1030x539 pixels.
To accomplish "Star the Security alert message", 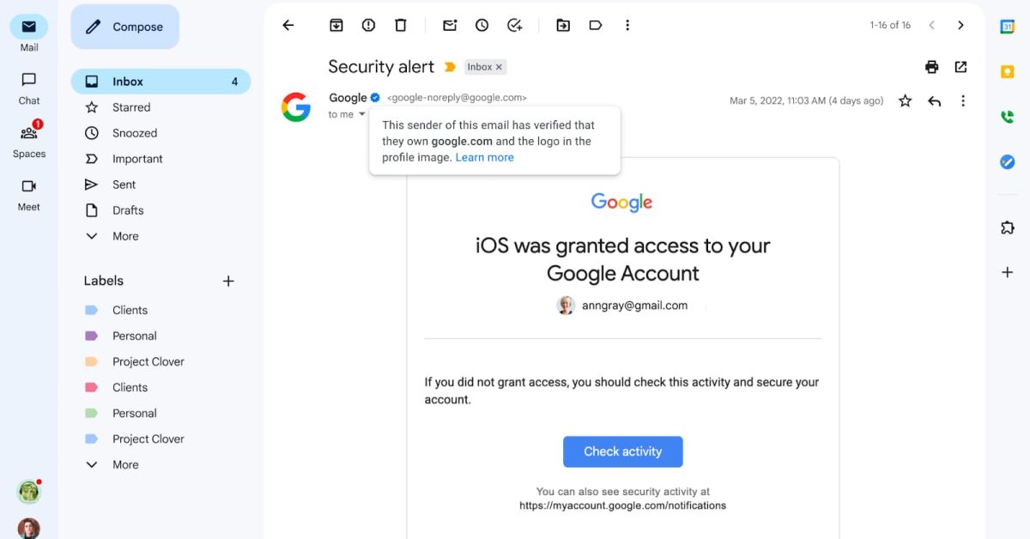I will pyautogui.click(x=905, y=100).
